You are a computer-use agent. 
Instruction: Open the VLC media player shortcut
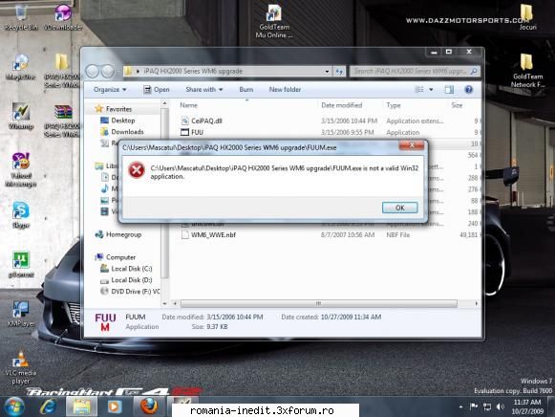tap(21, 367)
